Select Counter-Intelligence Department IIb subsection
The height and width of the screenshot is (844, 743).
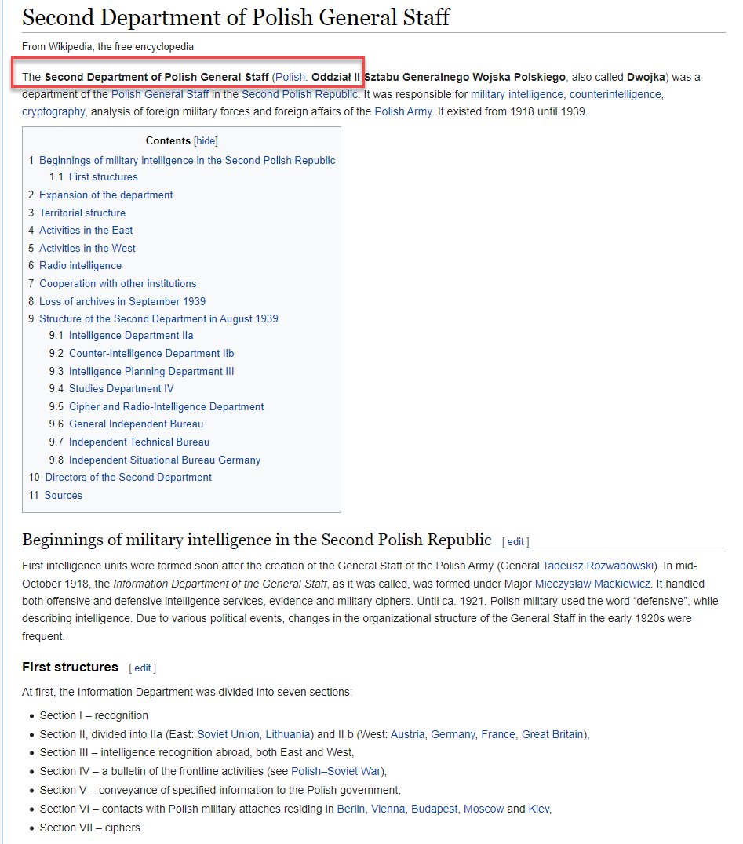tap(151, 353)
